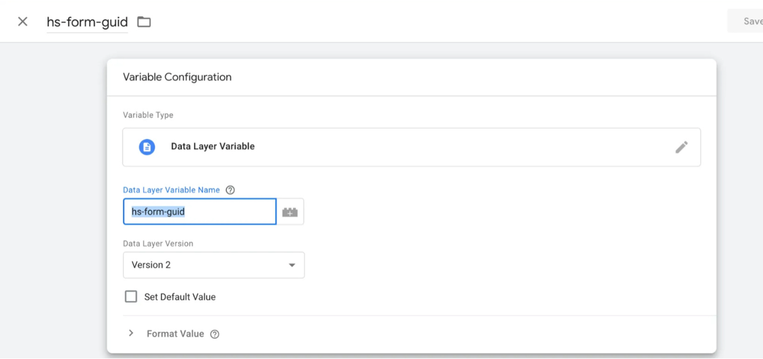Click the Variable Configuration heading
The height and width of the screenshot is (359, 763).
pyautogui.click(x=177, y=77)
